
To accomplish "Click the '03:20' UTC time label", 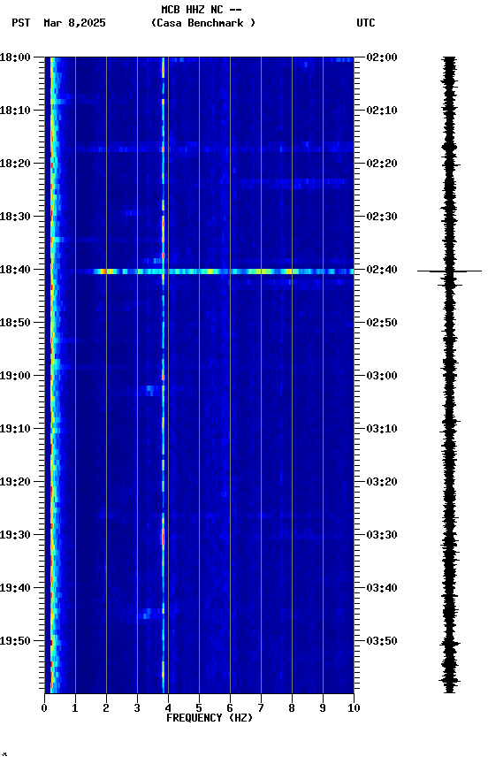I will click(382, 482).
